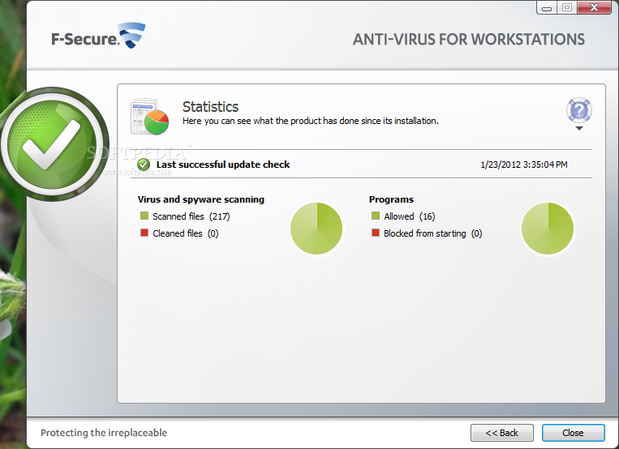
Task: Click 'ANTI-VIRUS FOR WORKSTATIONS' header text
Action: tap(469, 39)
